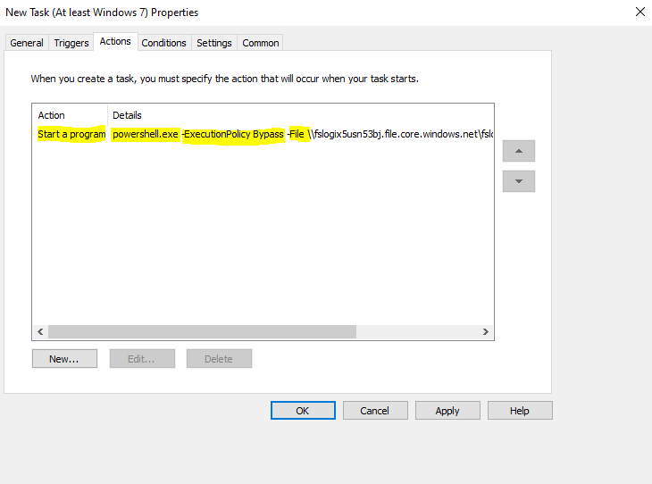The image size is (652, 484).
Task: Open the Settings tab
Action: click(x=214, y=43)
